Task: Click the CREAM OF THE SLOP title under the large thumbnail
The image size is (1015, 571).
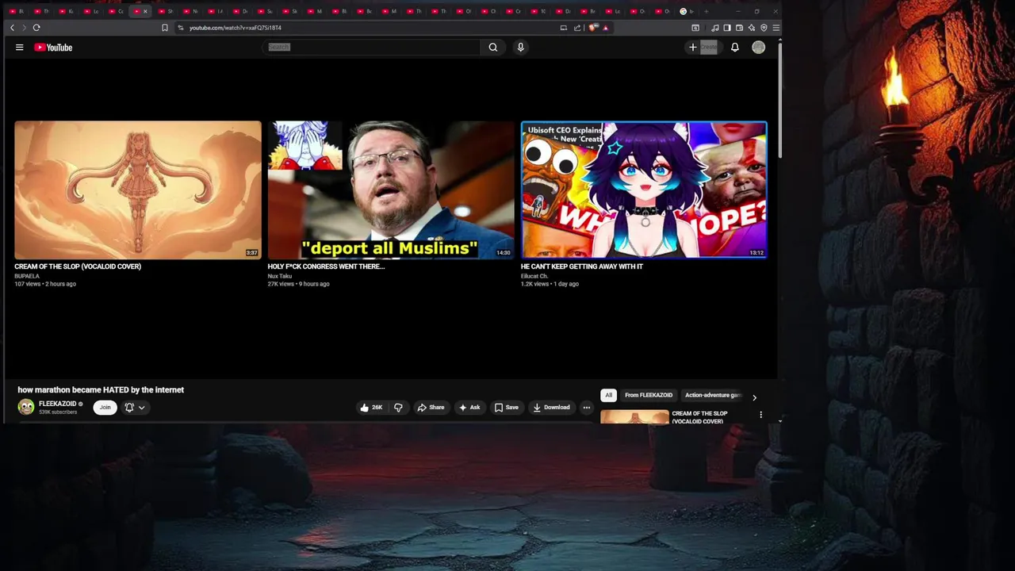Action: tap(78, 266)
